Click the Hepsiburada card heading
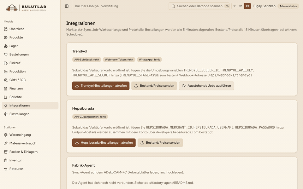The width and height of the screenshot is (303, 189). pyautogui.click(x=83, y=108)
